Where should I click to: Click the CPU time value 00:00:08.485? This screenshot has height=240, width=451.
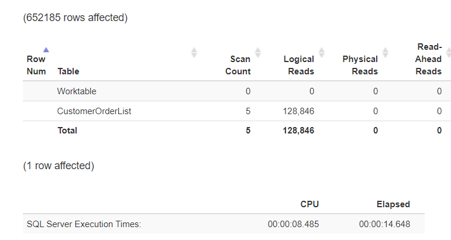pyautogui.click(x=293, y=224)
